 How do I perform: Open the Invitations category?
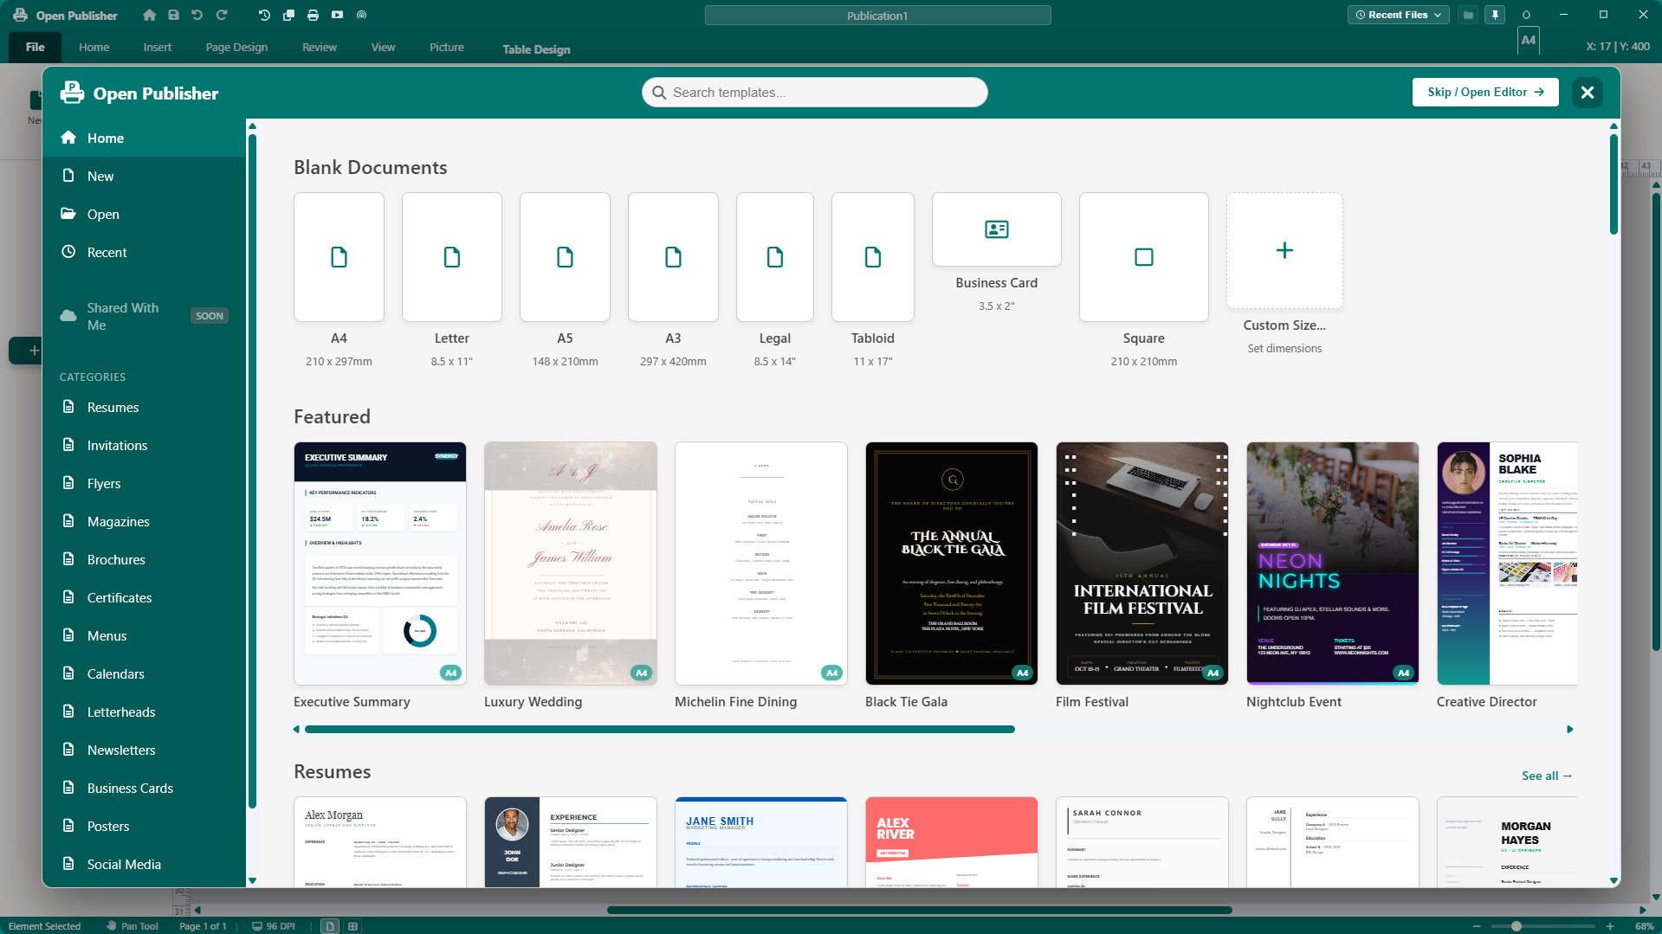click(x=144, y=446)
